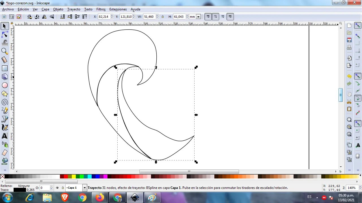
Task: Click Select all in all layers icon
Action: tap(12, 17)
